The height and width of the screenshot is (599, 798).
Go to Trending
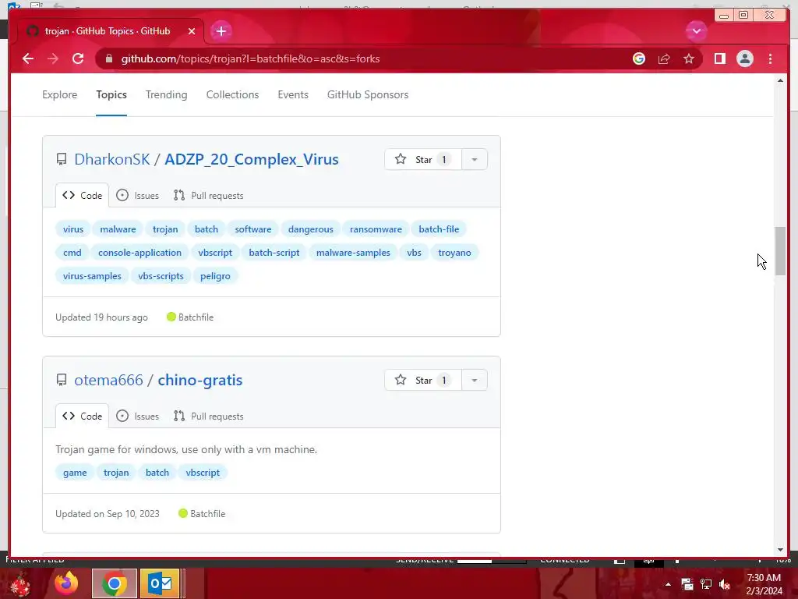pyautogui.click(x=167, y=94)
